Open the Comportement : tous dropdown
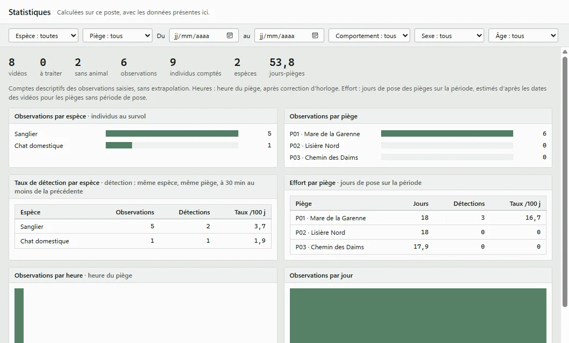 pyautogui.click(x=369, y=35)
